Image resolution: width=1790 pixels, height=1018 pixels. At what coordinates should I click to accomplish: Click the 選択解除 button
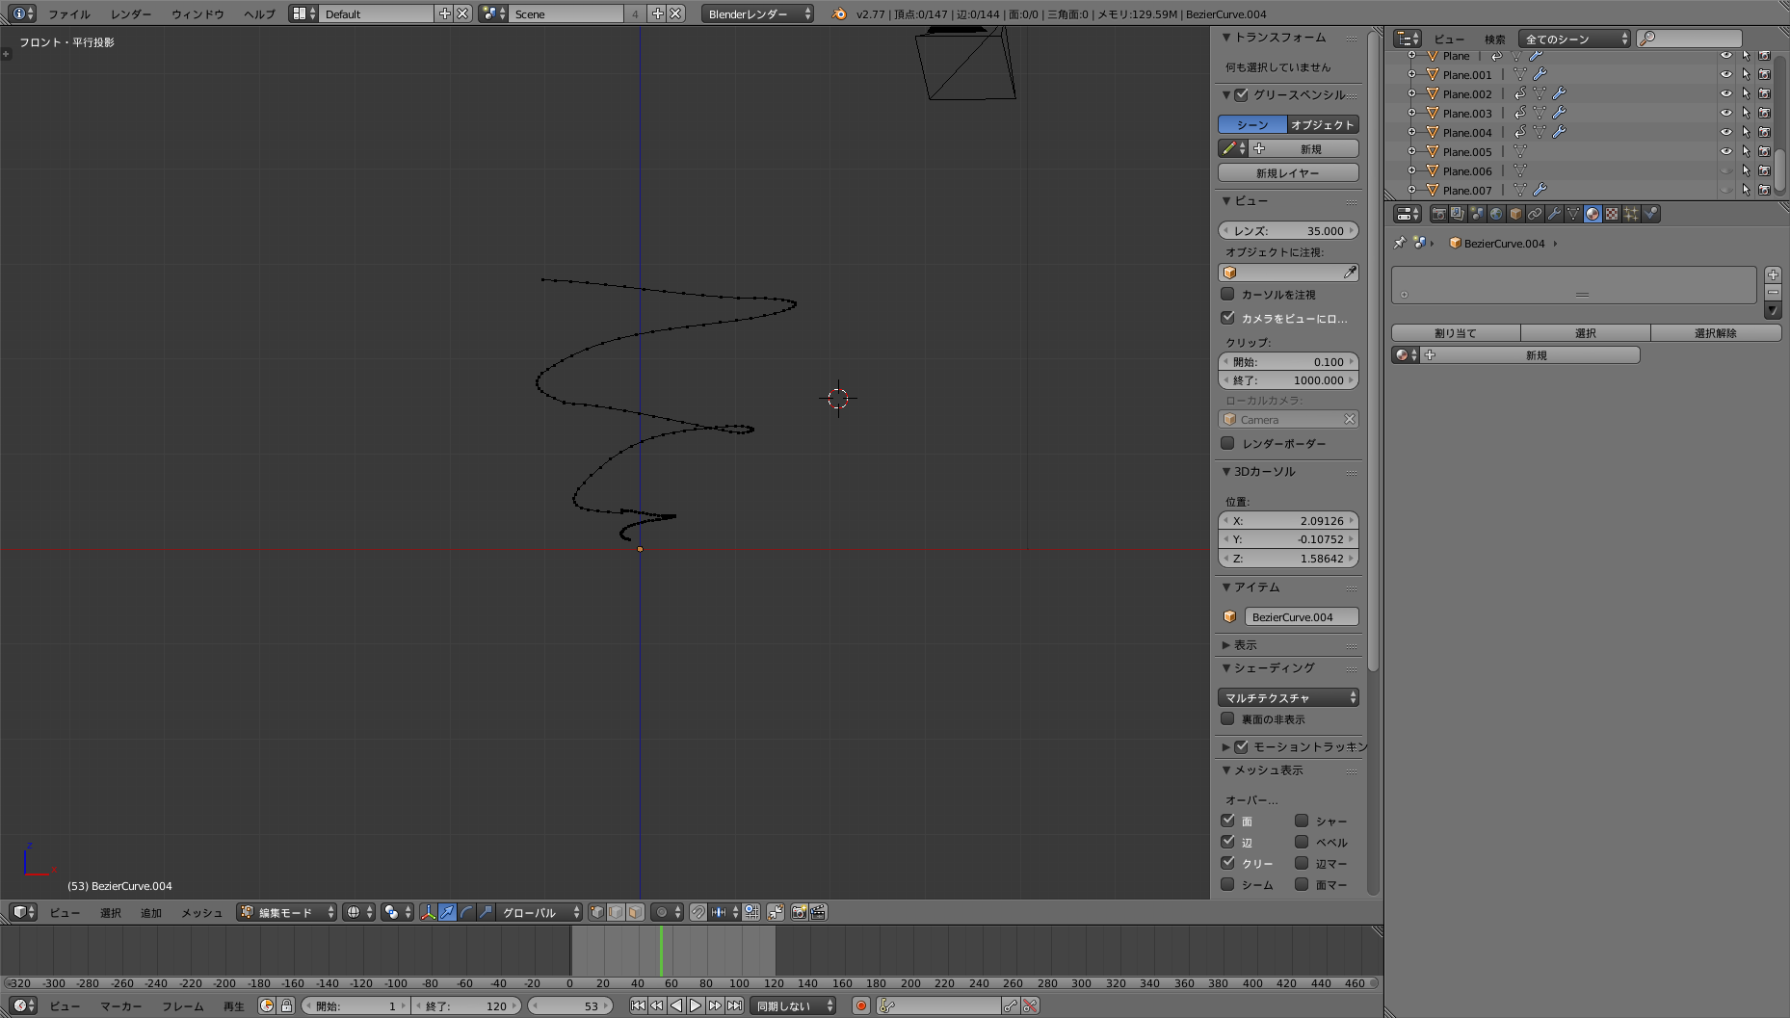point(1716,332)
